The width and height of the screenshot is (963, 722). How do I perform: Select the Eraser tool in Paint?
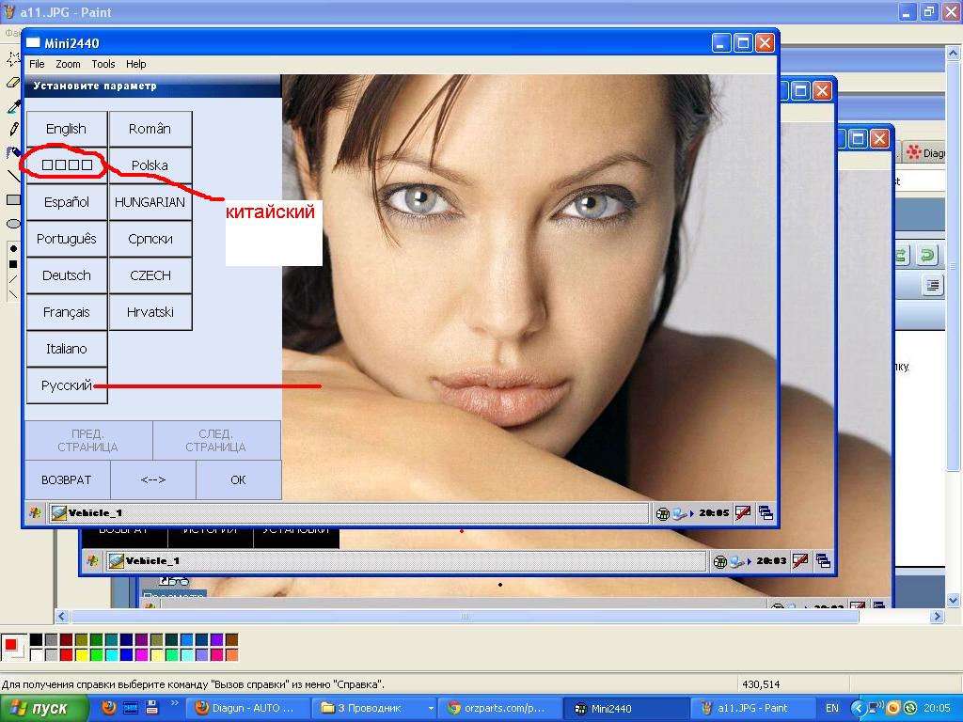coord(12,82)
